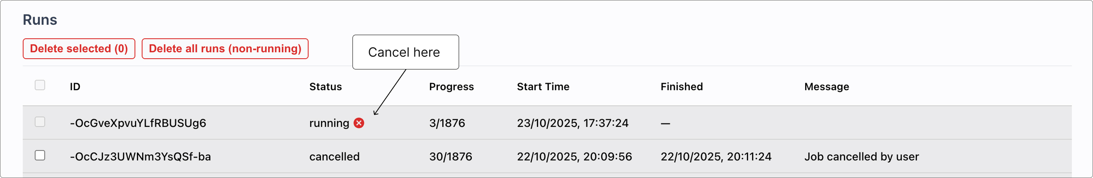Click the Message column header
Viewport: 1093px width, 178px height.
click(827, 87)
